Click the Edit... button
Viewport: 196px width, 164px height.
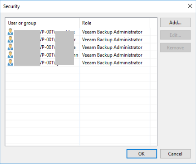pos(176,35)
